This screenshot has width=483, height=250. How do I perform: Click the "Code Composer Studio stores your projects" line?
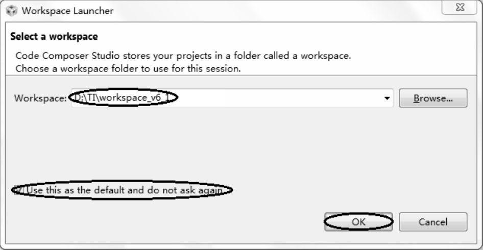coord(183,55)
